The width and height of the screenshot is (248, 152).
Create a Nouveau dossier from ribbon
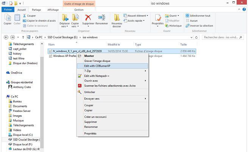(x=117, y=20)
